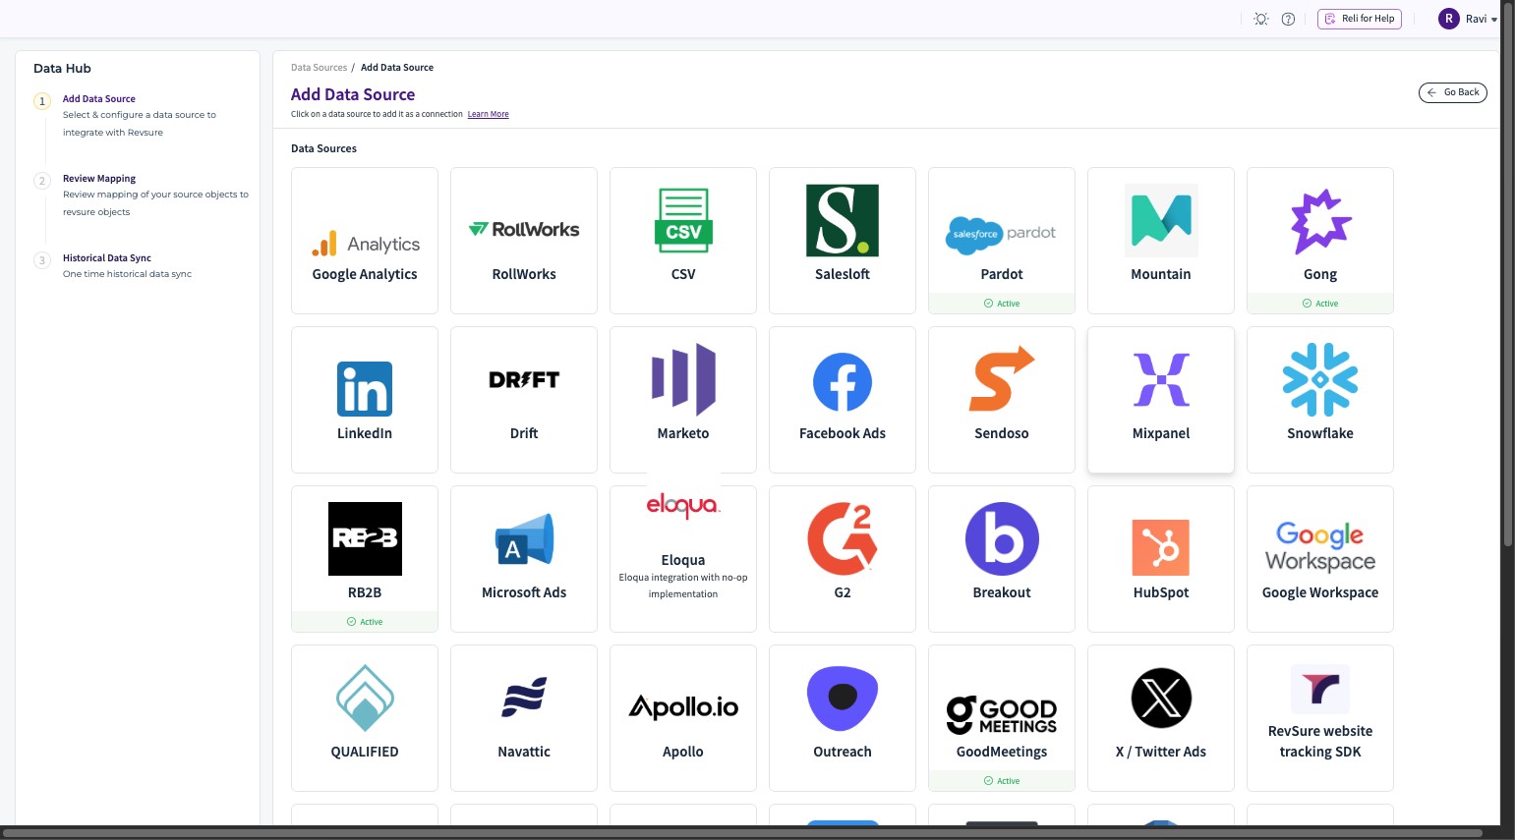1515x840 pixels.
Task: Select step 2 Review Mapping
Action: coord(99,179)
